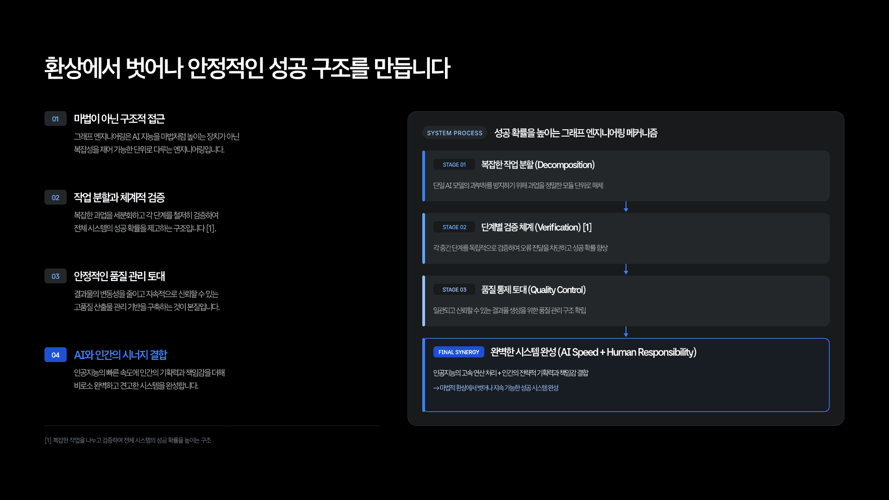Click the 01 number badge
The image size is (889, 500).
56,119
